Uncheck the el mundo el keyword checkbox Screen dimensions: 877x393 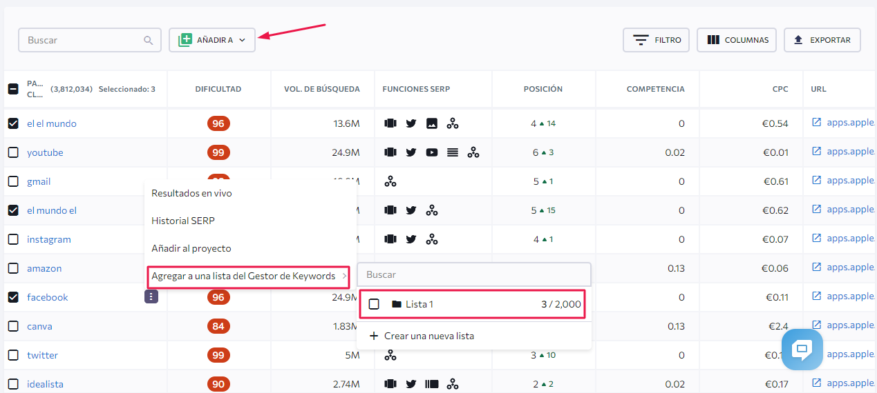coord(13,210)
